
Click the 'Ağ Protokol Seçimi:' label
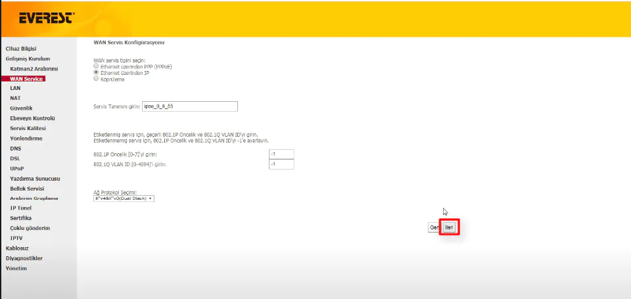coord(114,193)
